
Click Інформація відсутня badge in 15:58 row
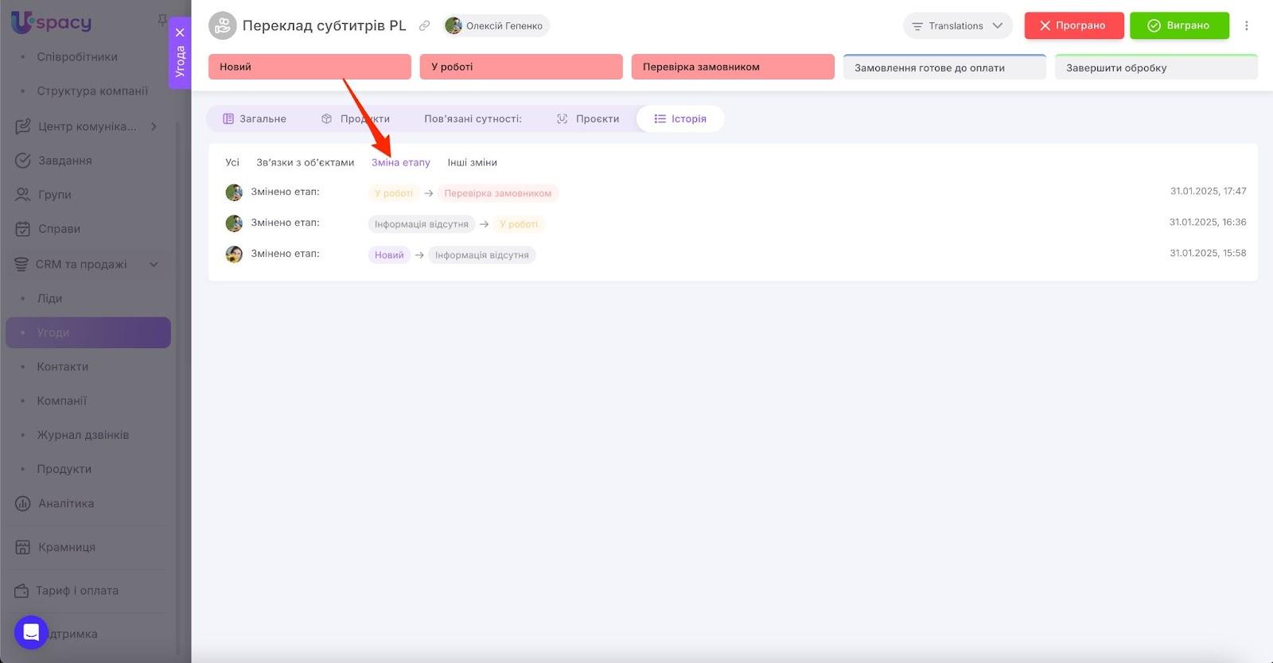pos(482,255)
